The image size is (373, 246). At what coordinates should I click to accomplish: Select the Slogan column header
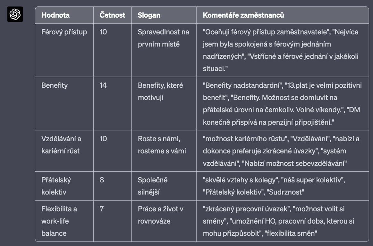click(149, 15)
